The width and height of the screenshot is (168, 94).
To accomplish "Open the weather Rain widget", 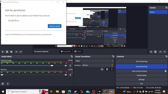I will (x=127, y=92).
